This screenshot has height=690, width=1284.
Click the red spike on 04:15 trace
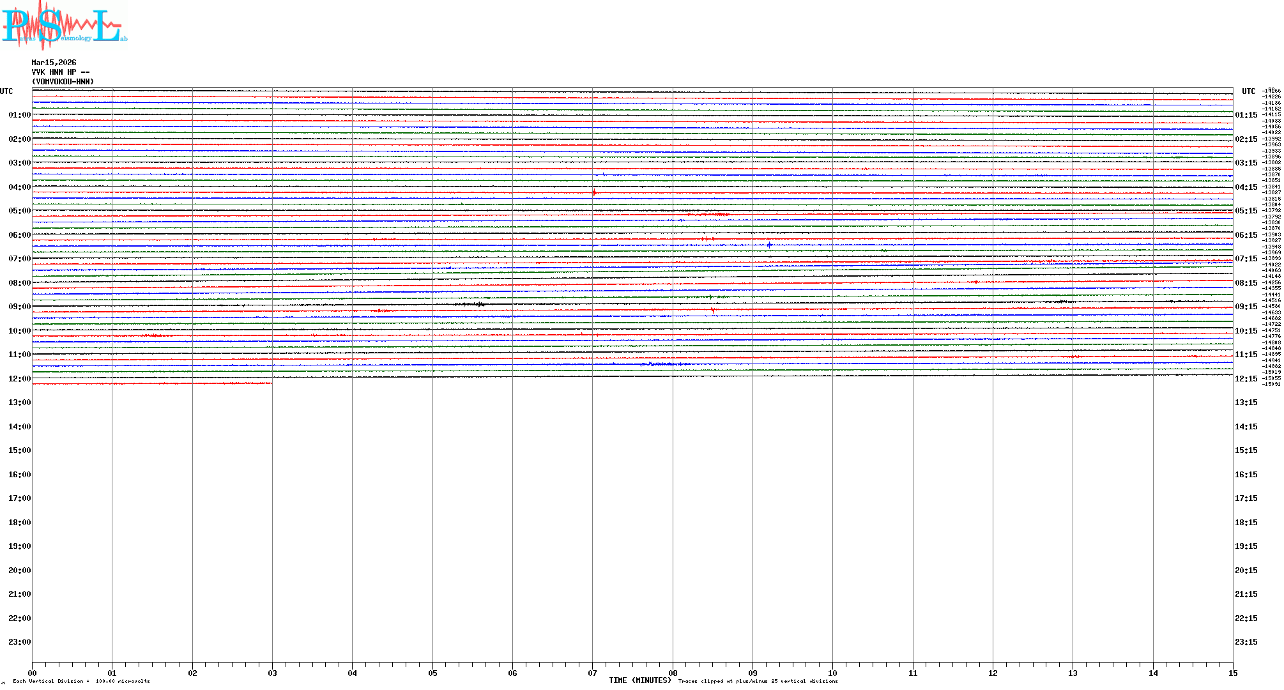click(594, 192)
